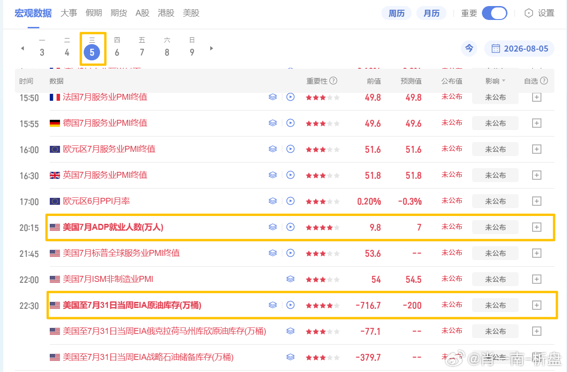Open 欧元区6月PPI月率 data link

click(x=96, y=201)
